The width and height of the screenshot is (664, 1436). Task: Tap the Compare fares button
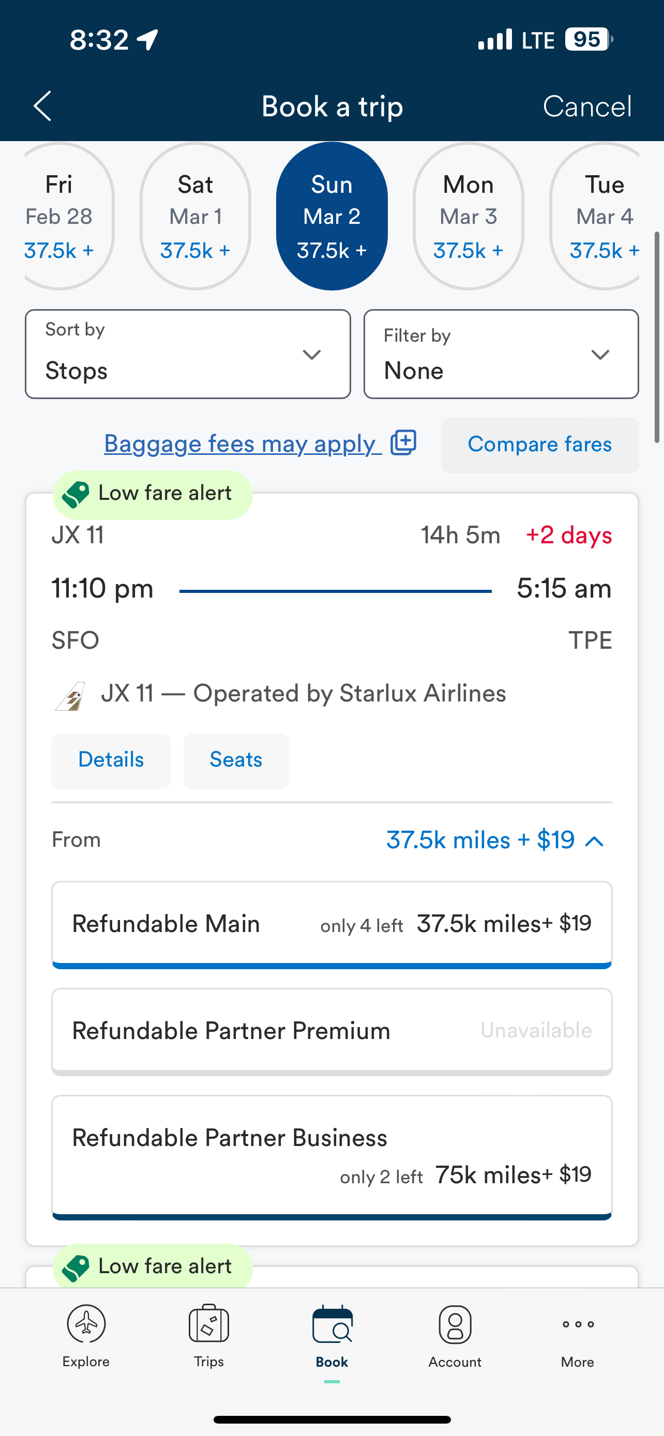point(539,445)
